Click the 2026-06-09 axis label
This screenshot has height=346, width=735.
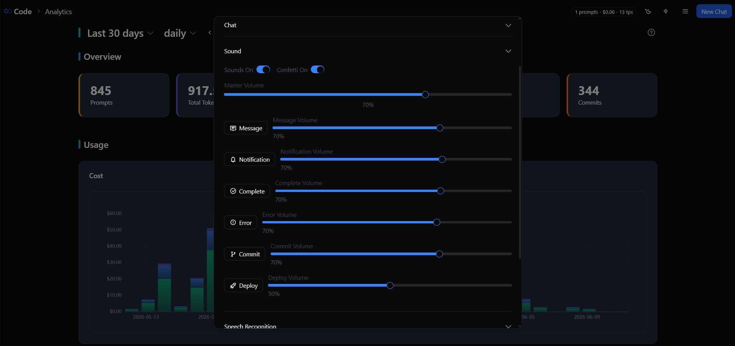(x=587, y=317)
